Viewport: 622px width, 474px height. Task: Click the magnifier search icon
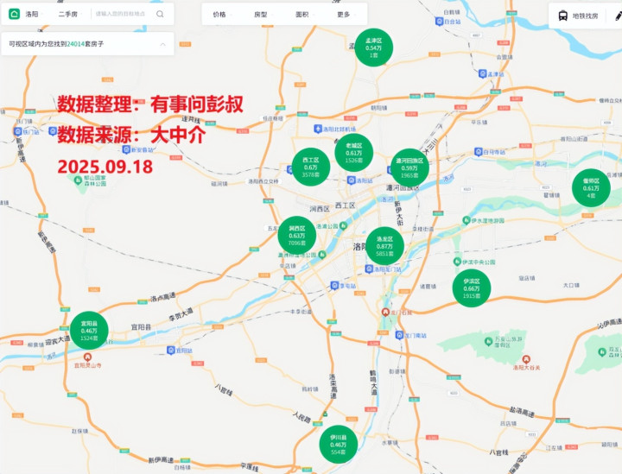pos(160,14)
